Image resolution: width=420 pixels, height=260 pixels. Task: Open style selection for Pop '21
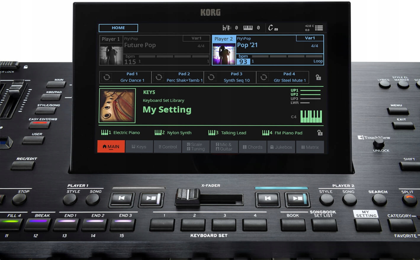coord(247,45)
